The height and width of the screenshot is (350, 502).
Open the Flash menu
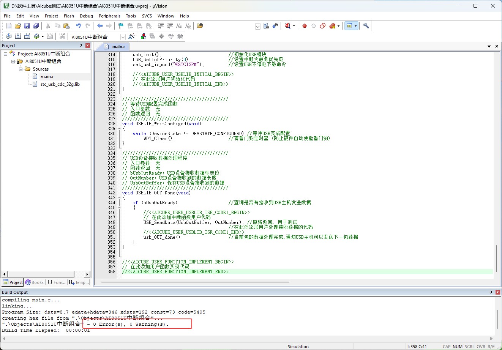[69, 16]
